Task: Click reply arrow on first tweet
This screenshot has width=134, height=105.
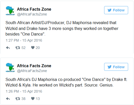Action: (x=8, y=48)
